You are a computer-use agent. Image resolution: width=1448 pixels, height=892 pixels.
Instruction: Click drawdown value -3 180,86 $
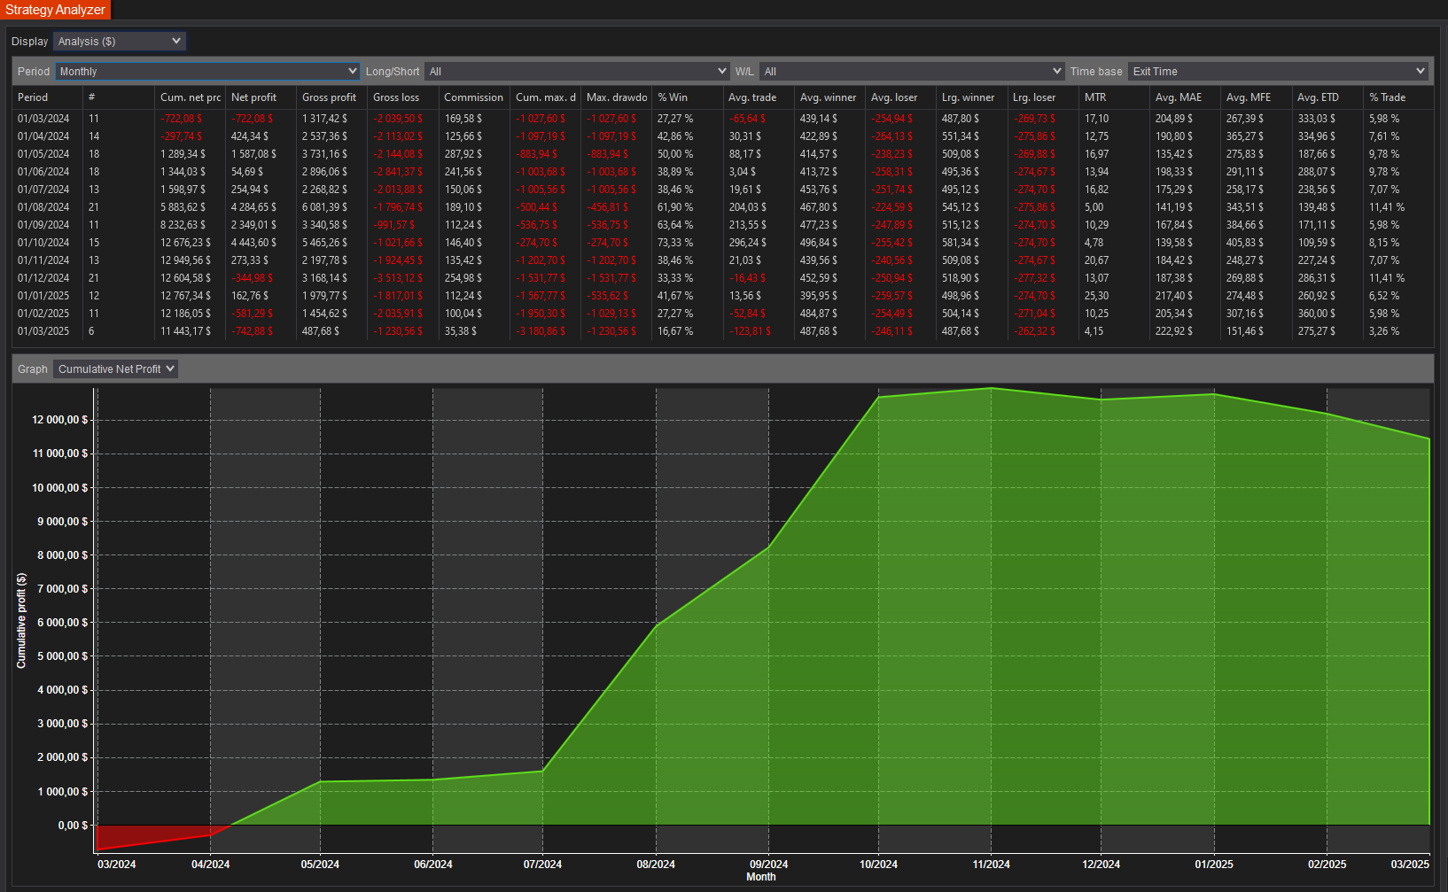click(541, 331)
